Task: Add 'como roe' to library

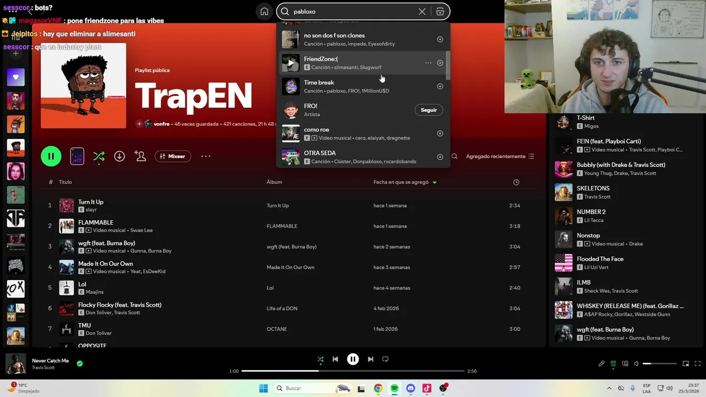Action: [440, 133]
